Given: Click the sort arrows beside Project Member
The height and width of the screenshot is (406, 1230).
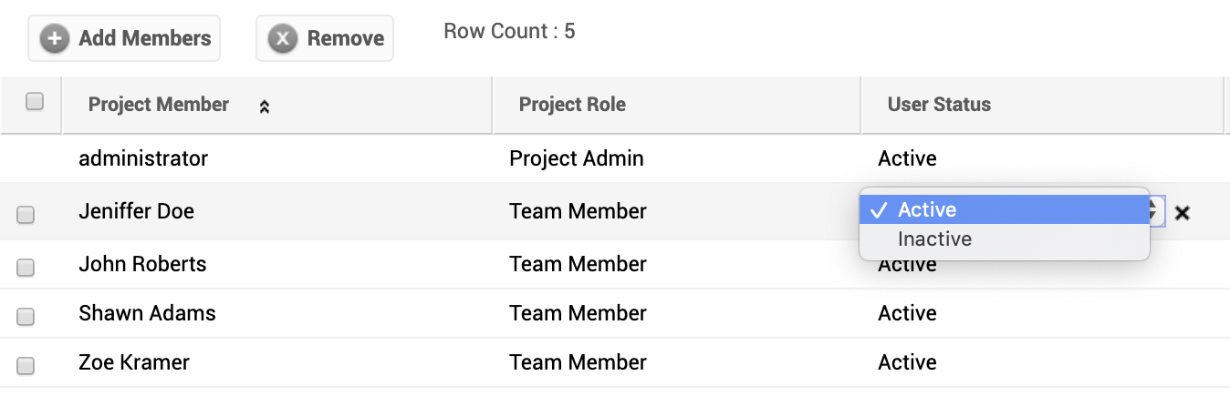Looking at the screenshot, I should pyautogui.click(x=265, y=107).
